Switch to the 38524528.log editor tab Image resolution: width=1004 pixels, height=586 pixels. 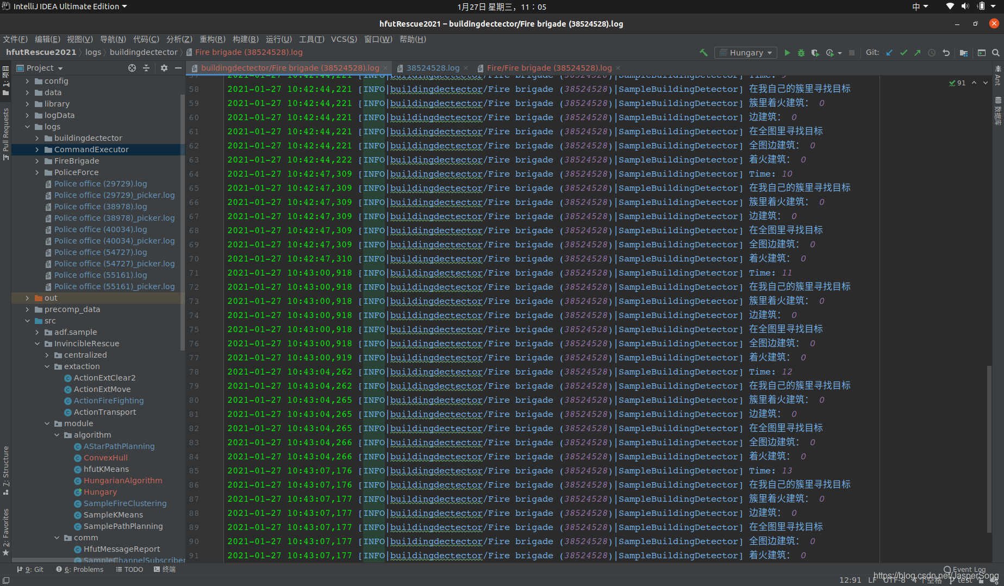point(433,68)
